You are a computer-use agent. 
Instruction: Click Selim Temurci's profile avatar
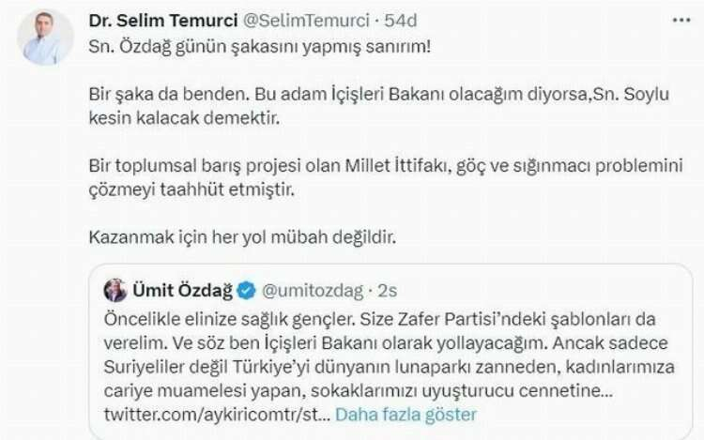pos(44,37)
